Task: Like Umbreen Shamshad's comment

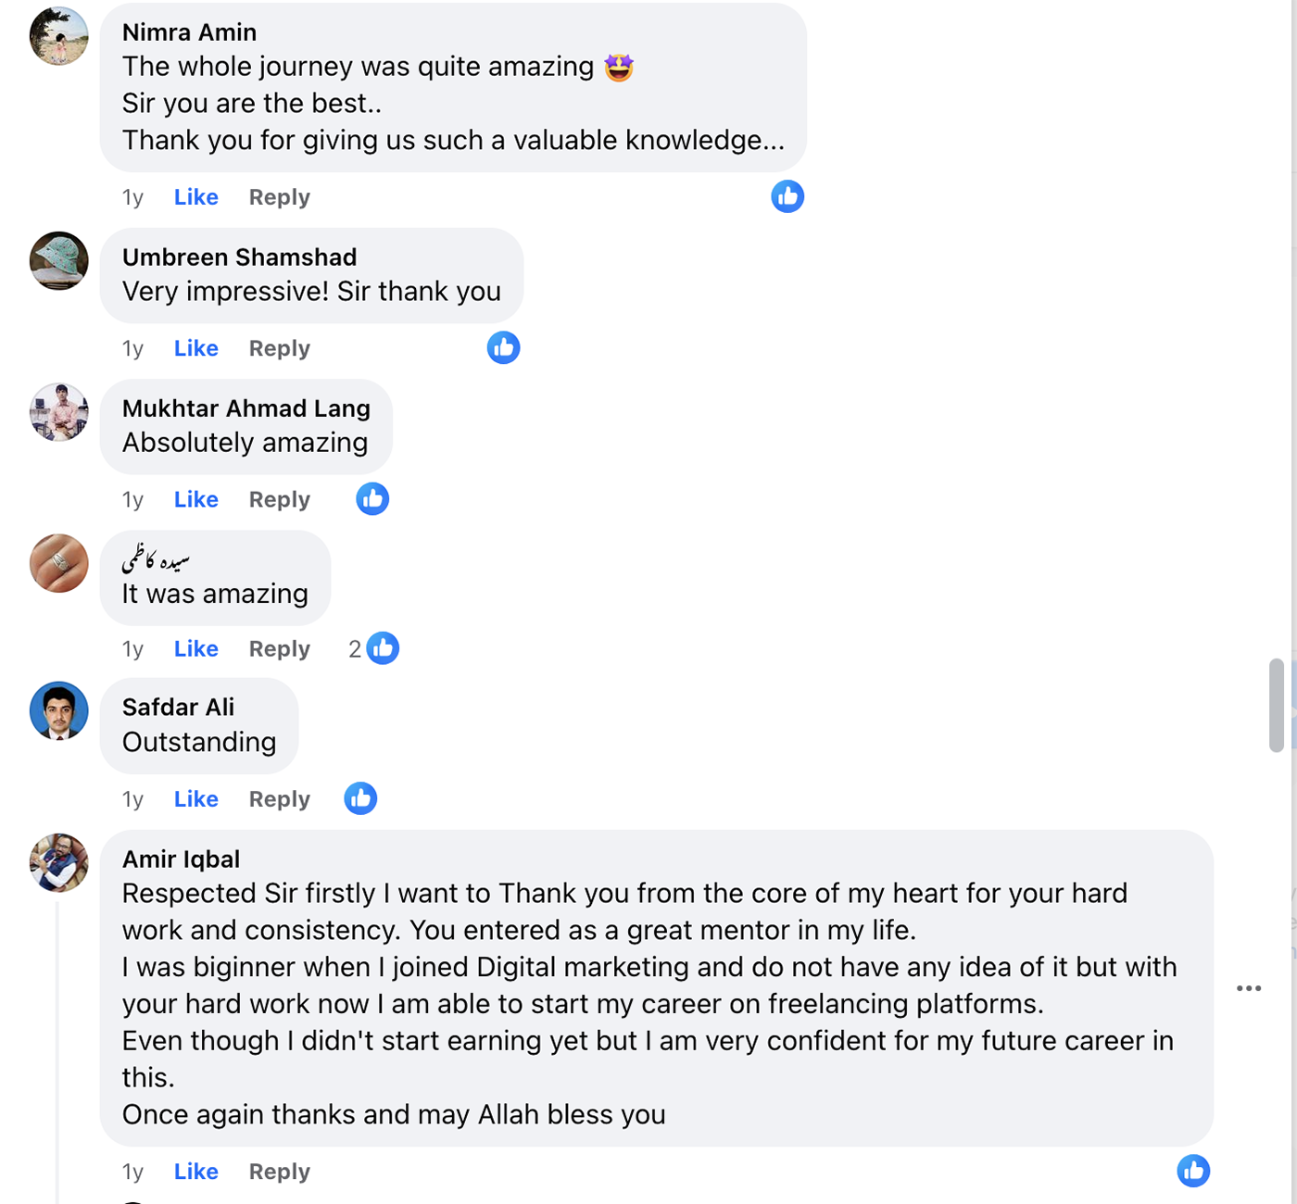Action: point(196,348)
